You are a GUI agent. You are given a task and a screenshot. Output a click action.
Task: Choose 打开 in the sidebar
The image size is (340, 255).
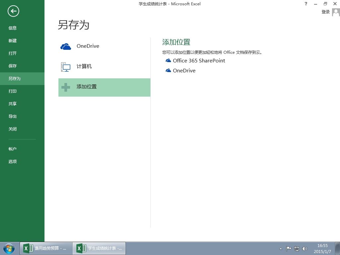click(13, 53)
